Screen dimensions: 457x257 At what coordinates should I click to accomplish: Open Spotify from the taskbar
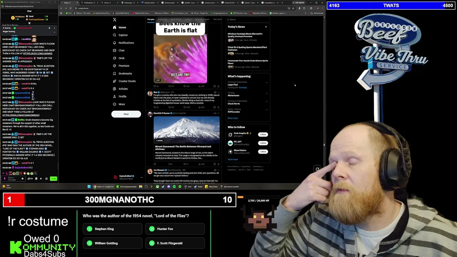174,187
